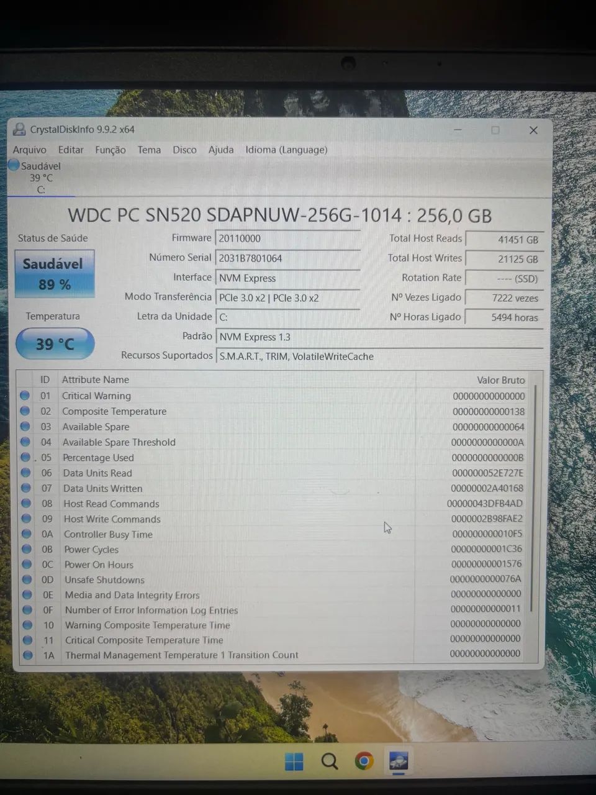Click the CrystalDiskInfo title bar icon
The width and height of the screenshot is (596, 795).
click(x=19, y=130)
